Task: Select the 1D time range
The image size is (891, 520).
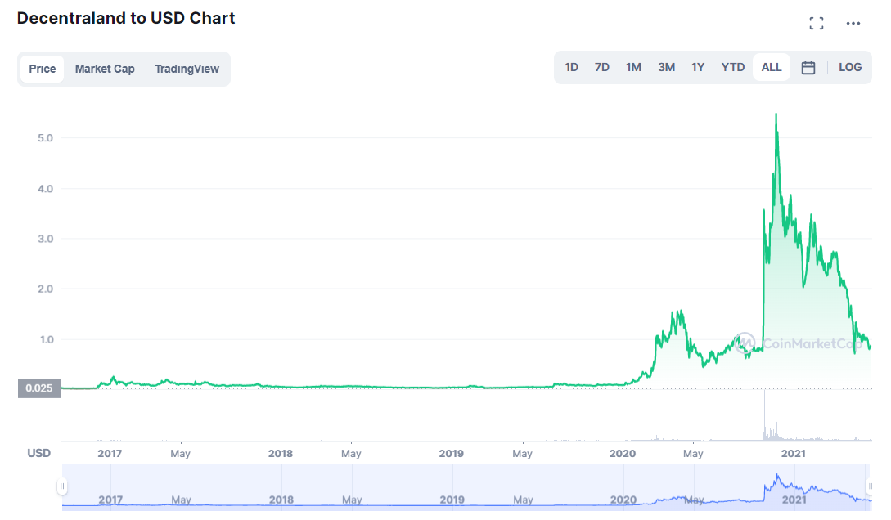Action: pyautogui.click(x=572, y=68)
